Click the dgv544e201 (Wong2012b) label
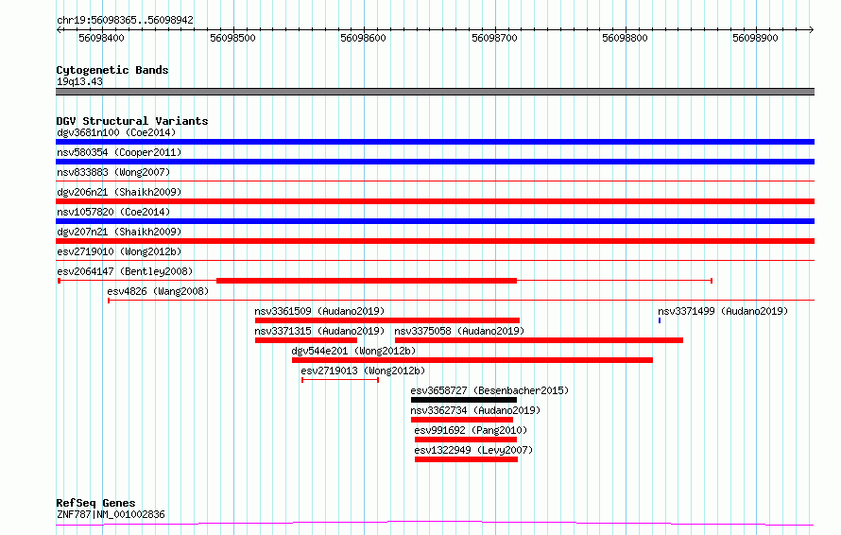 (353, 351)
